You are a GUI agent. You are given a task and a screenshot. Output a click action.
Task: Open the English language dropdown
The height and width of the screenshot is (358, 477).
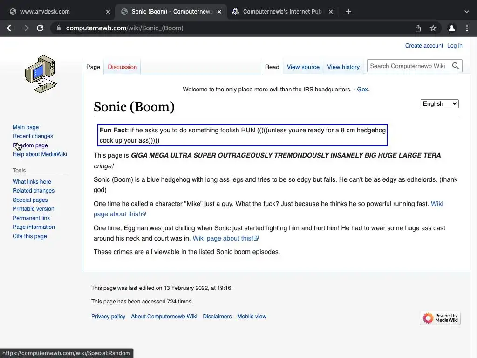tap(439, 104)
